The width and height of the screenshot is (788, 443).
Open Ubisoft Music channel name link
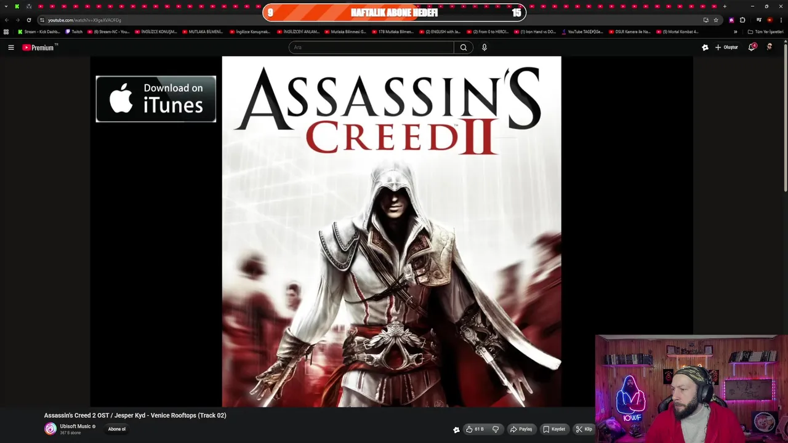pos(75,426)
